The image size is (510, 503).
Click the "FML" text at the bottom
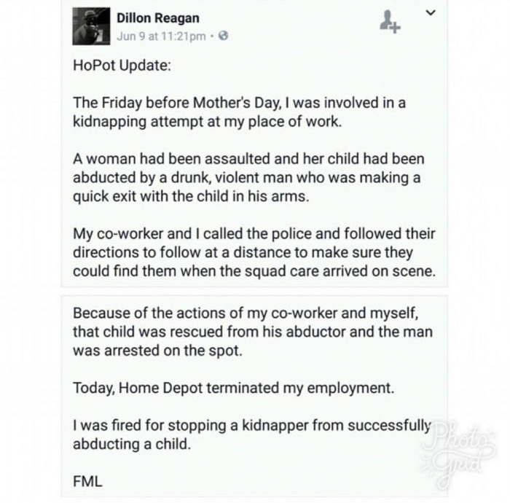click(x=88, y=481)
